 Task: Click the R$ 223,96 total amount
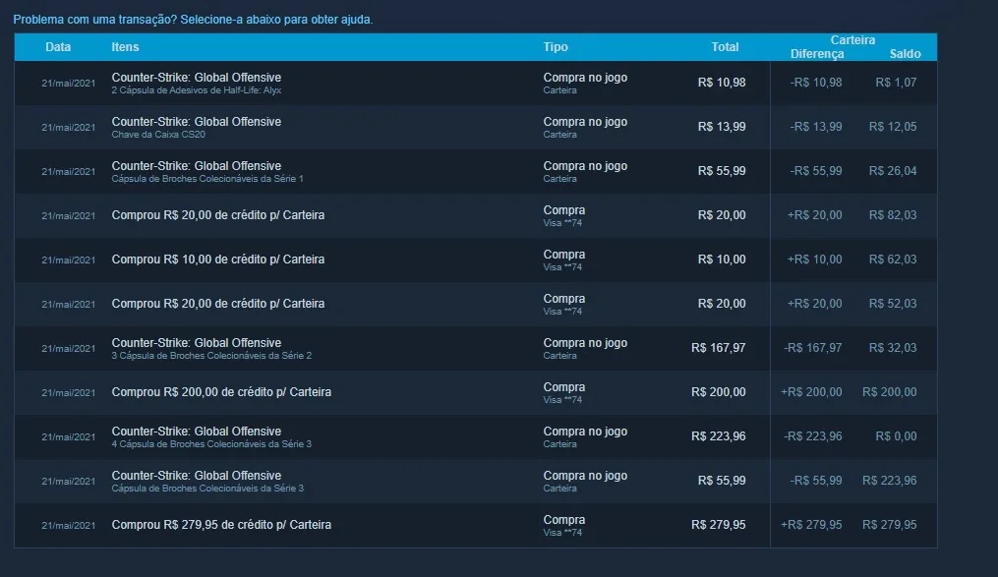719,436
